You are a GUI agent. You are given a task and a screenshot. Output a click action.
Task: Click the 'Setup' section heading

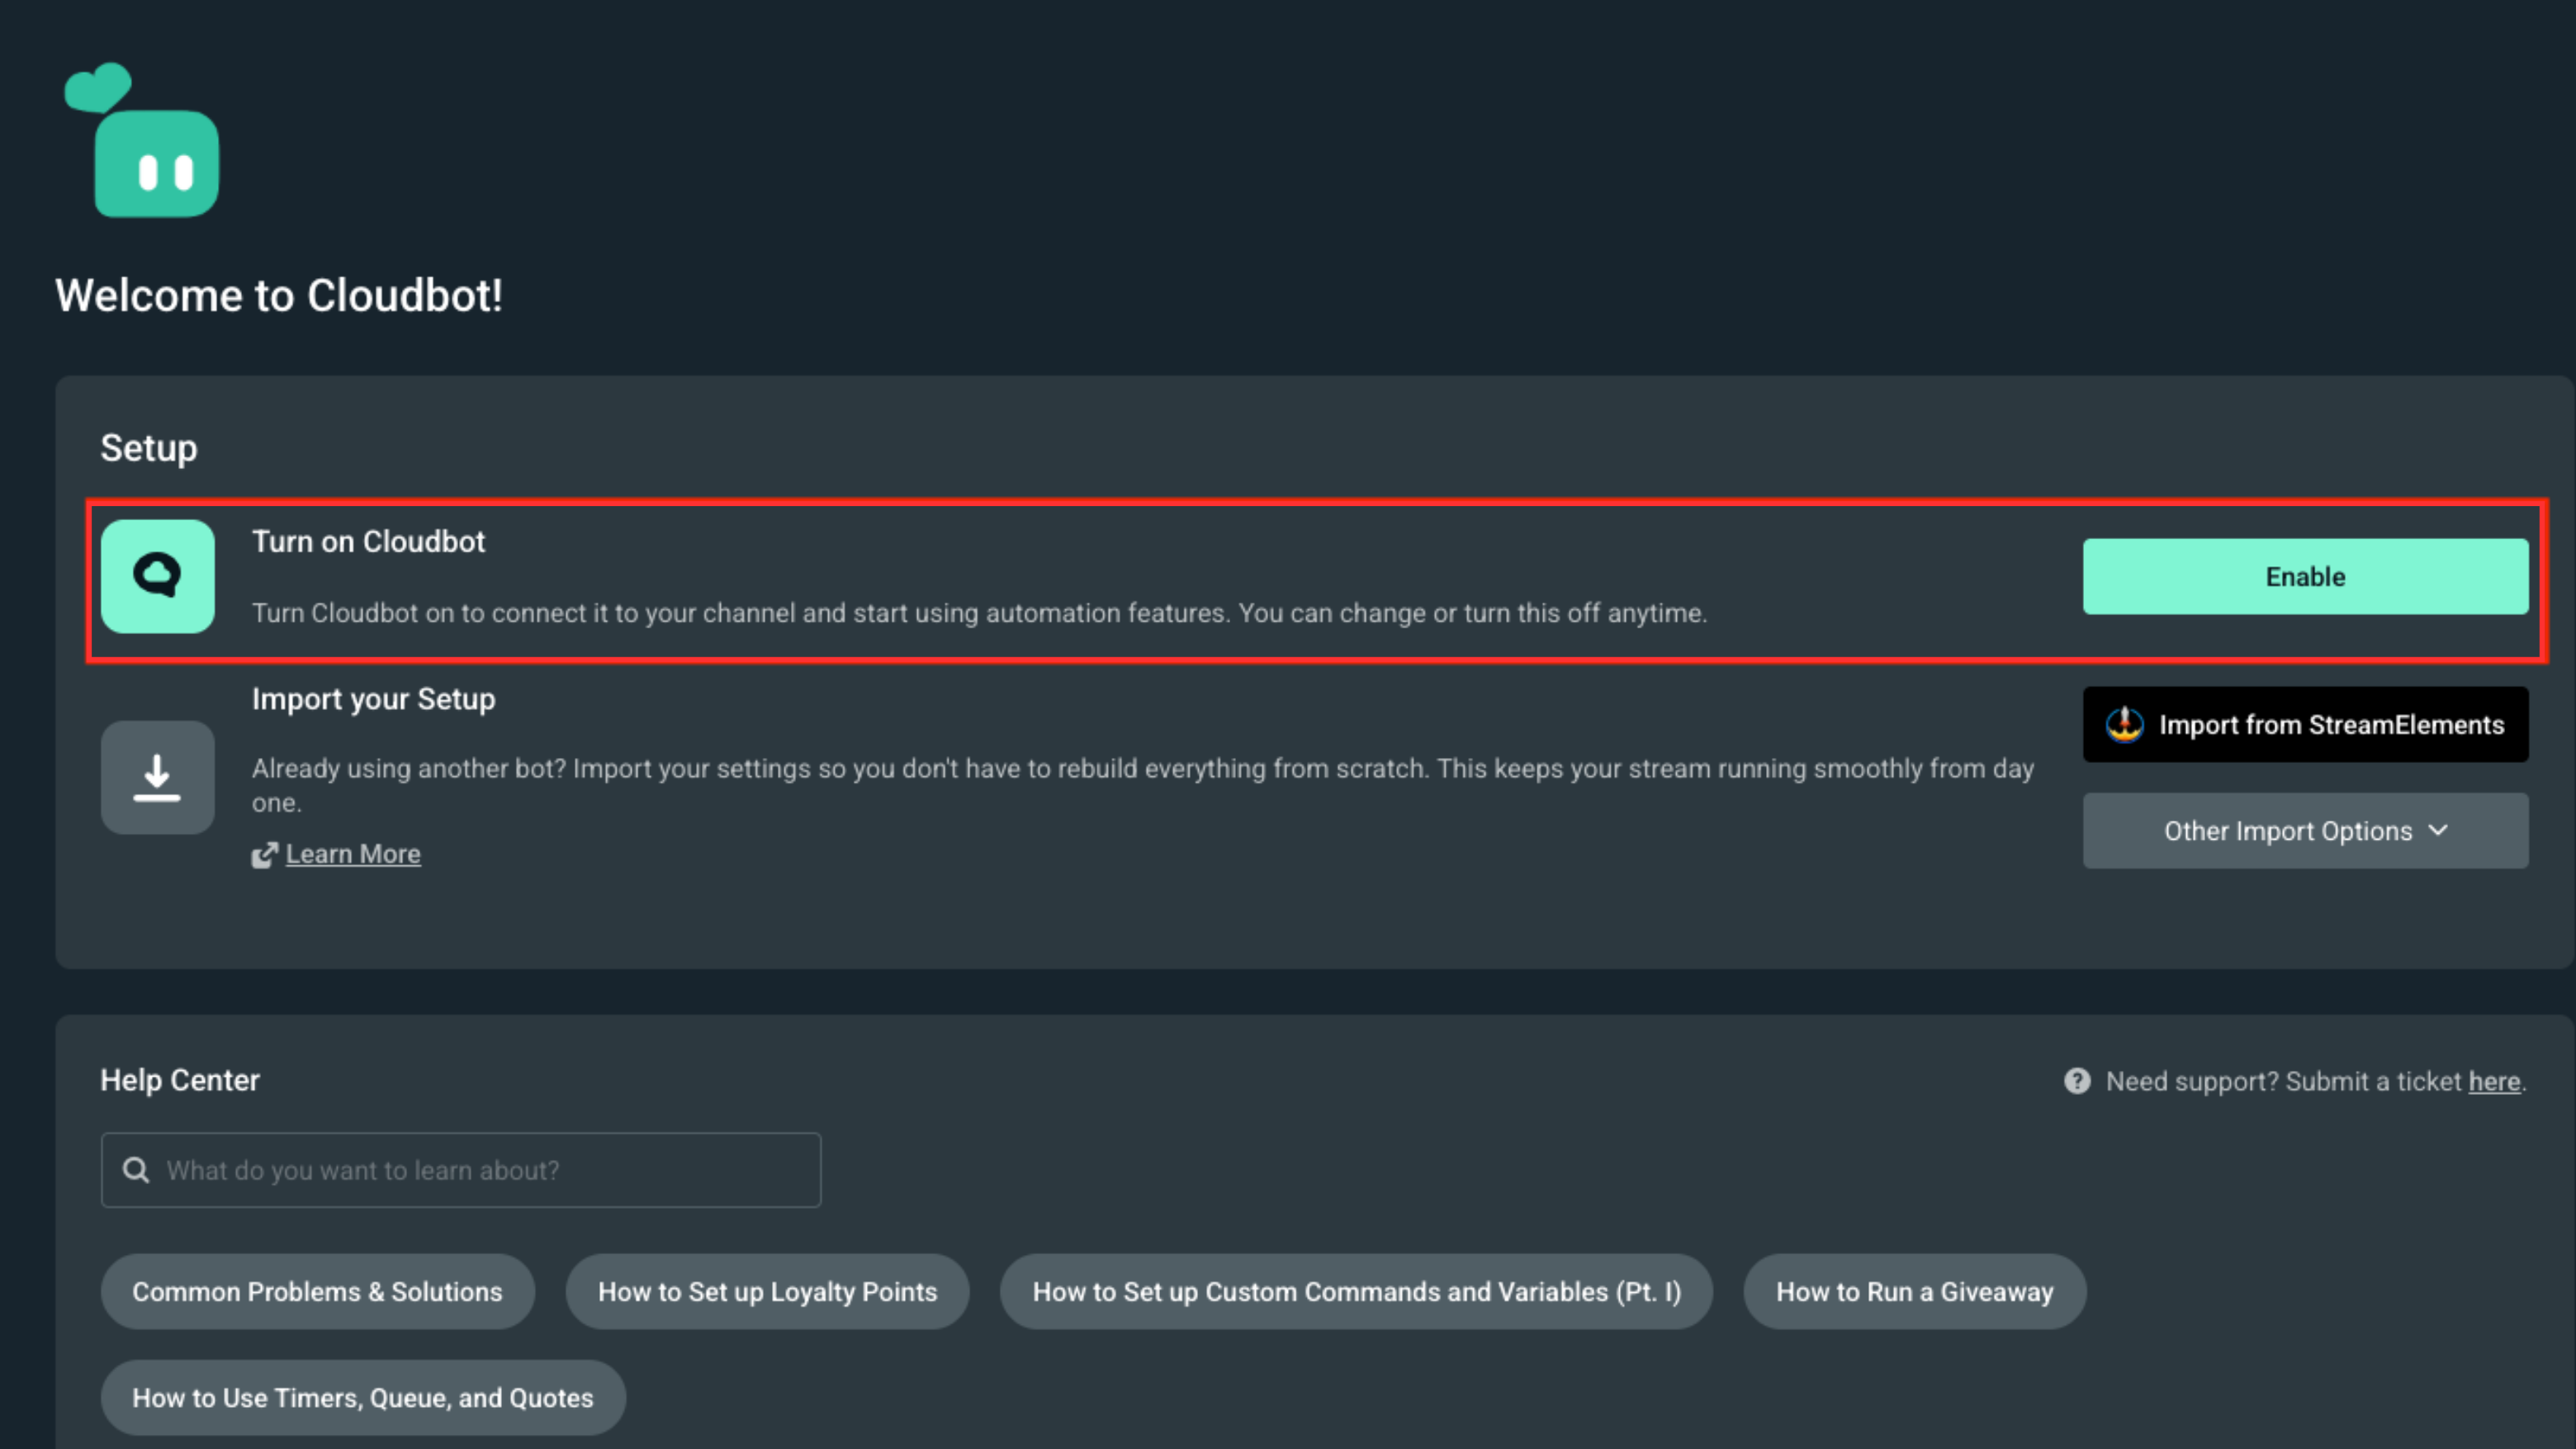pos(149,448)
